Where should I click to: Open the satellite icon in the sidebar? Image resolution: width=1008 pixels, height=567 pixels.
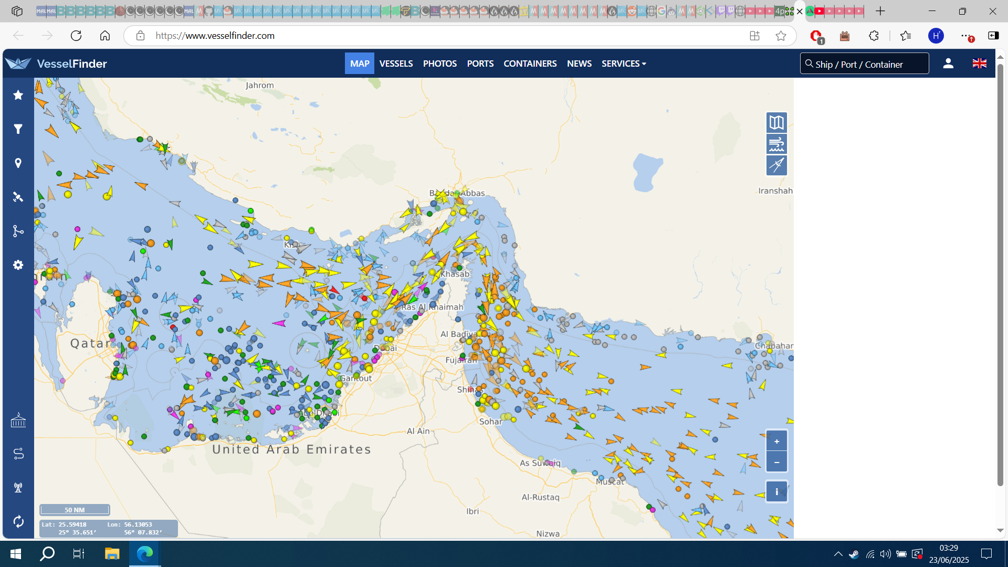point(18,197)
